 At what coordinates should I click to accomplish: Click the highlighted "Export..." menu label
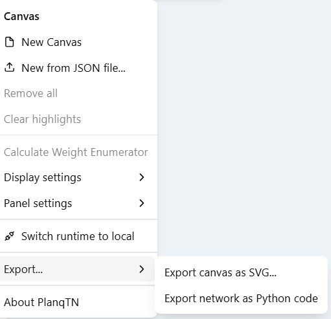coord(23,269)
